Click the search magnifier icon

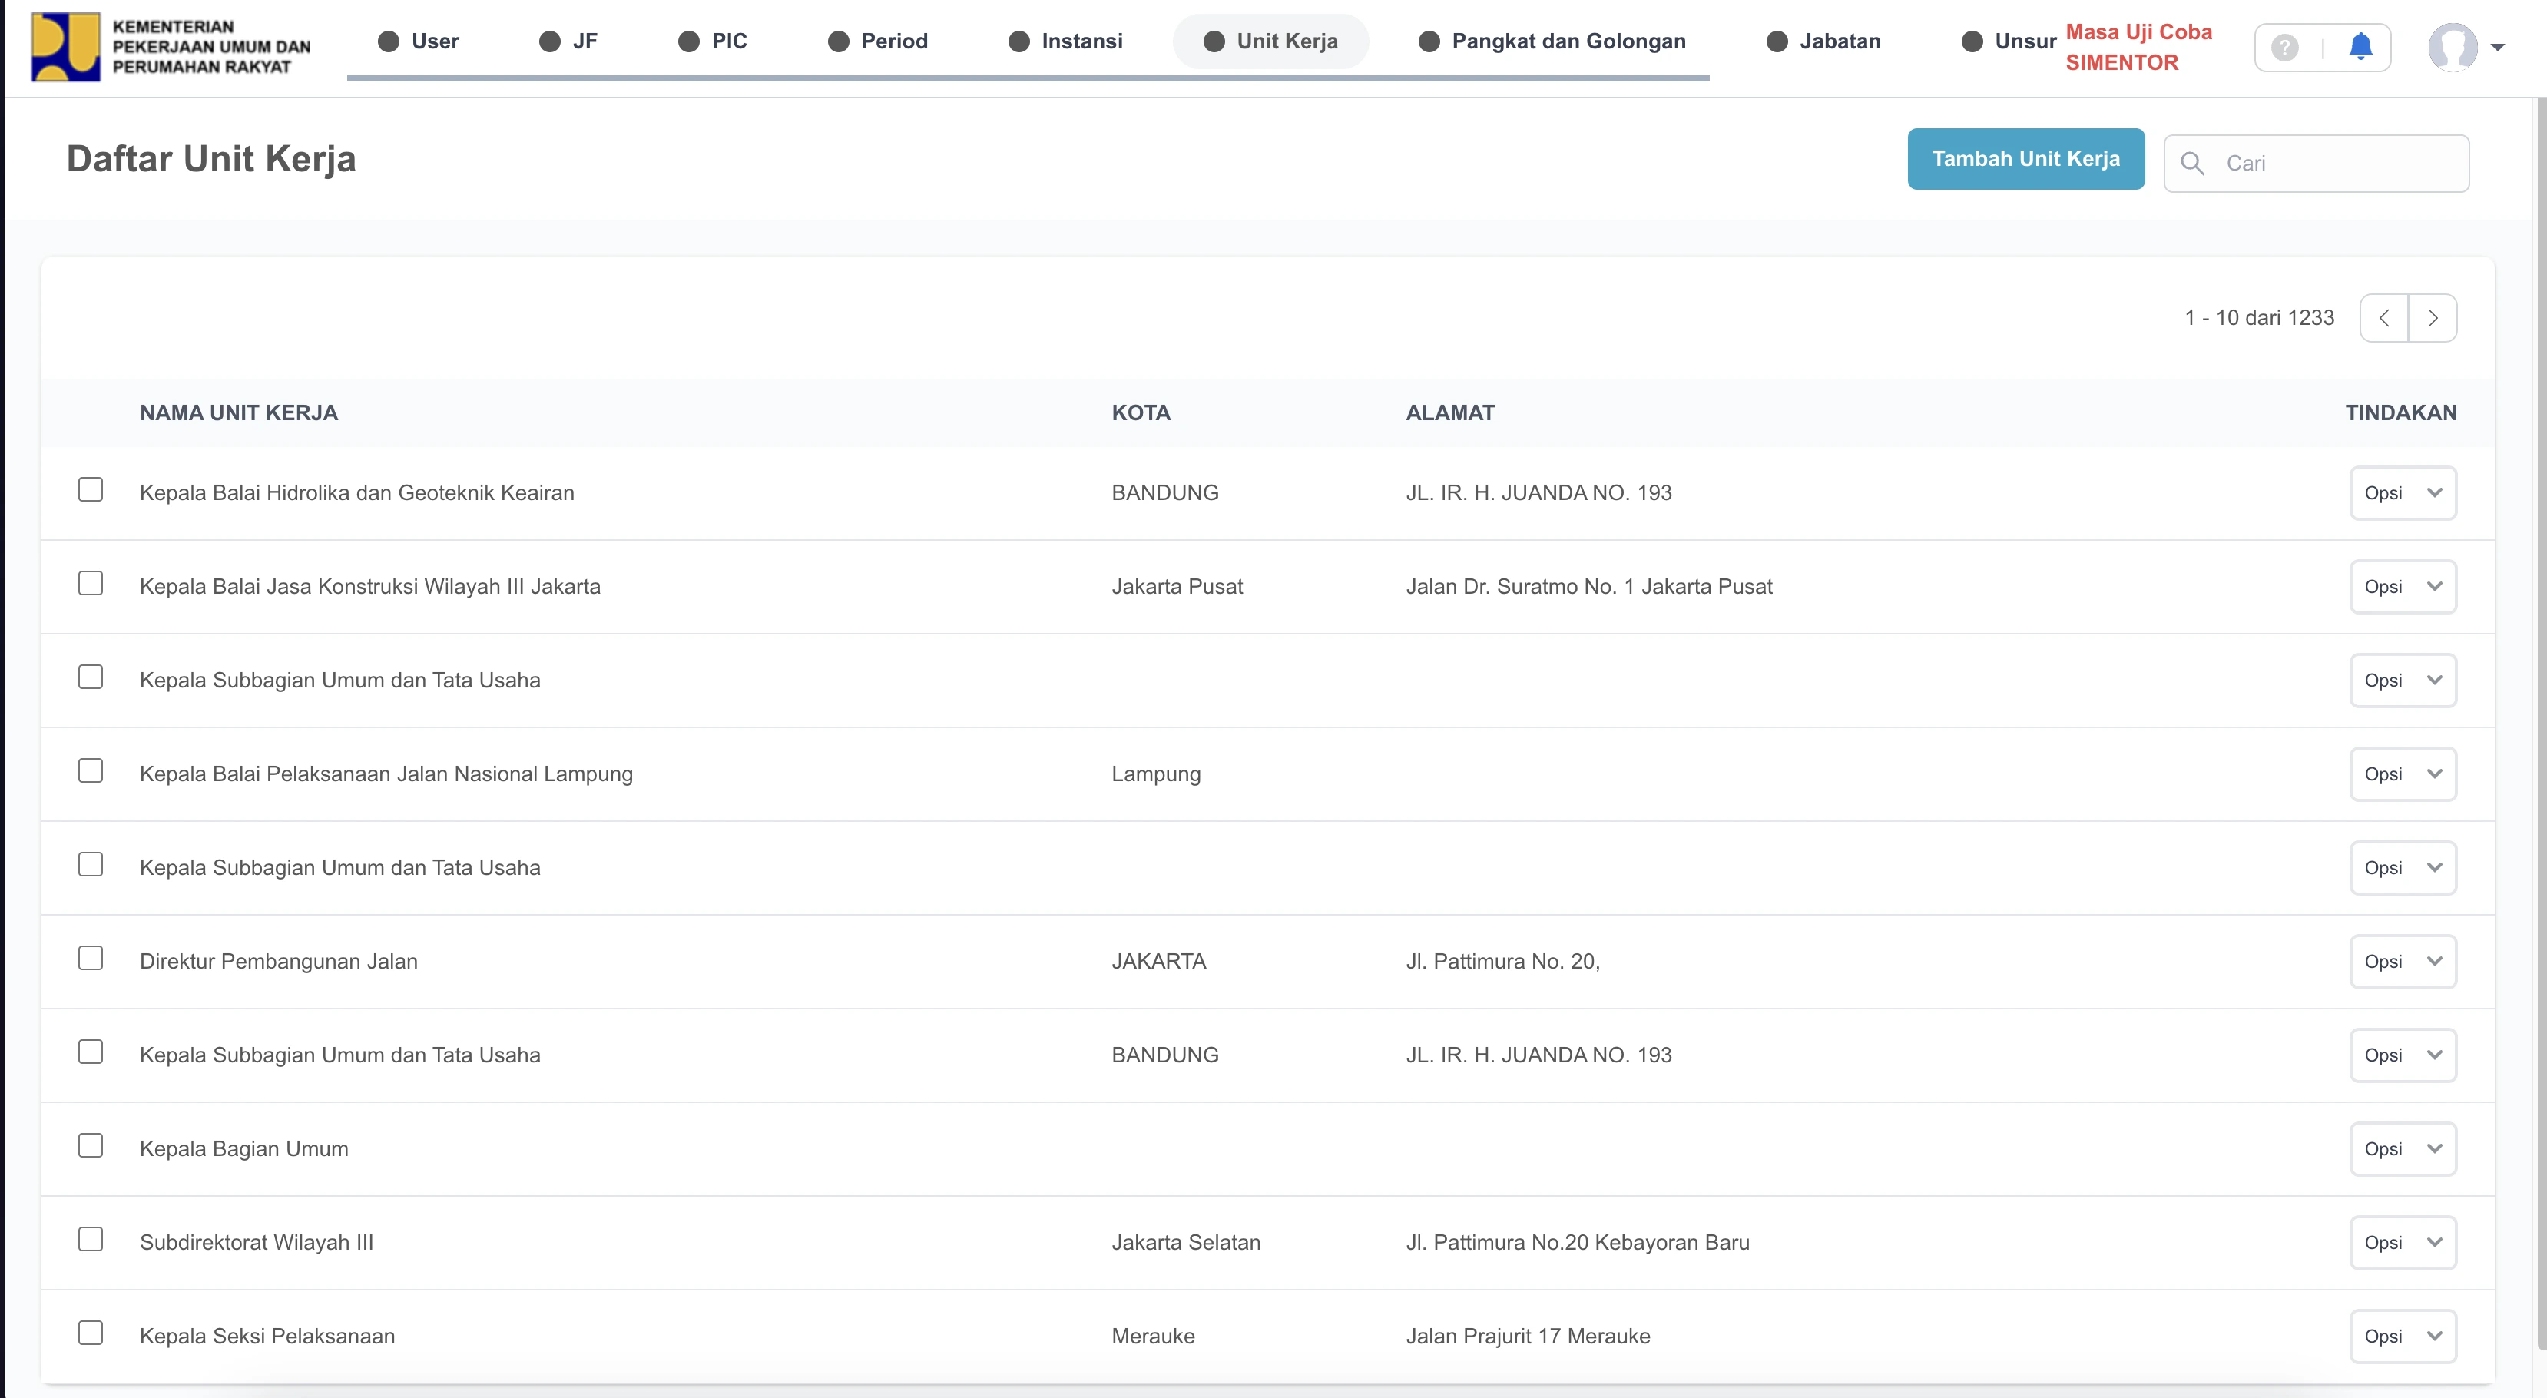pos(2192,163)
